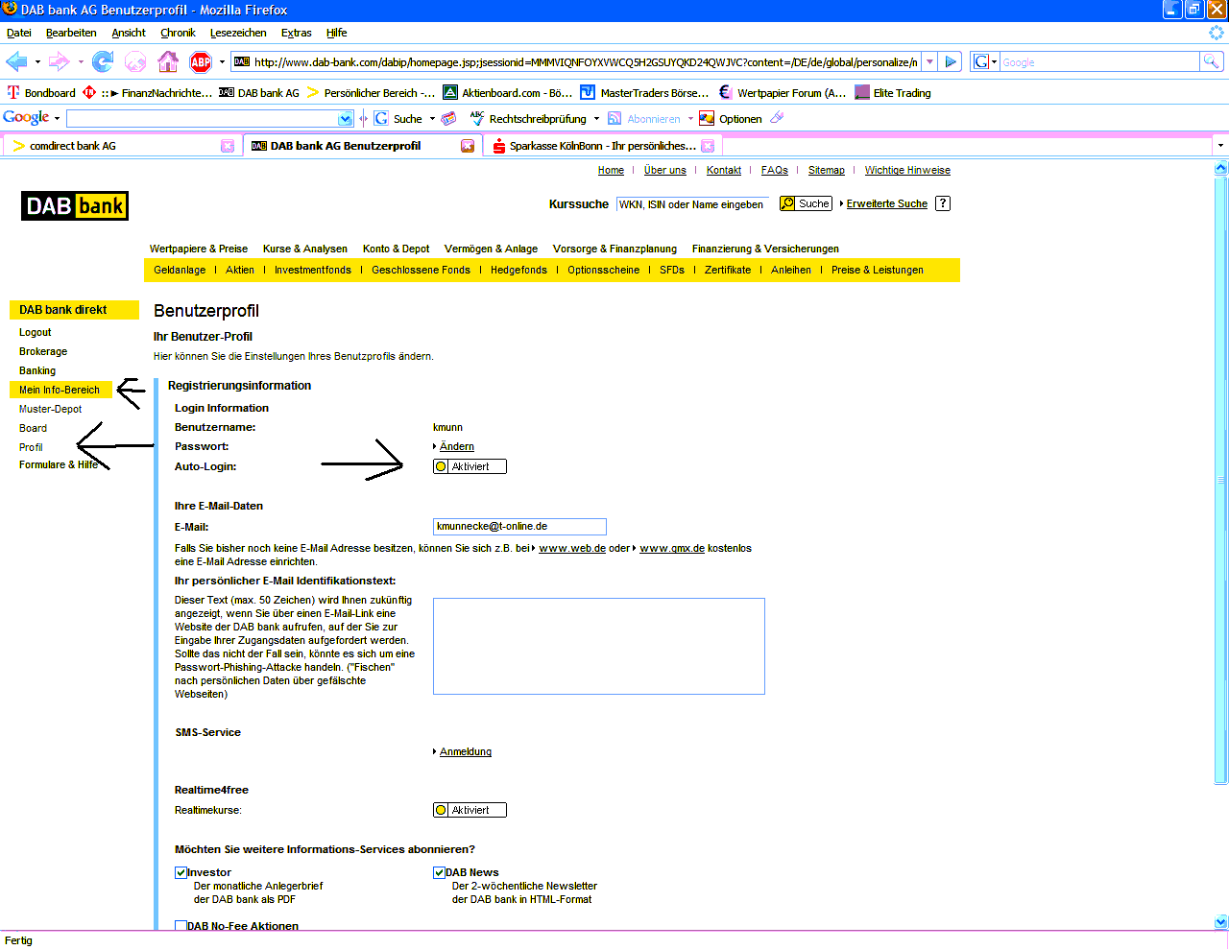Open the address bar URL history dropdown
1229x950 pixels.
[x=929, y=62]
